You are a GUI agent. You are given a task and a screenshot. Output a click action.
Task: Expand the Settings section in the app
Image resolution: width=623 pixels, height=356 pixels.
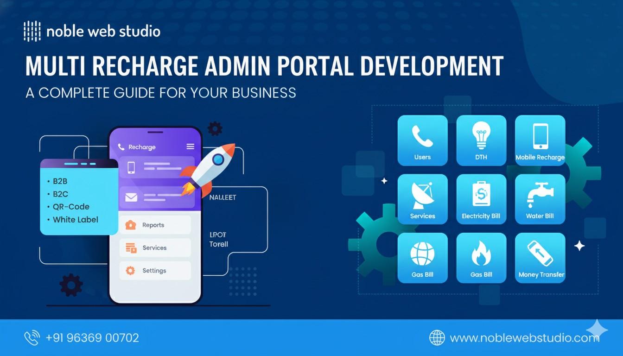[x=155, y=270]
